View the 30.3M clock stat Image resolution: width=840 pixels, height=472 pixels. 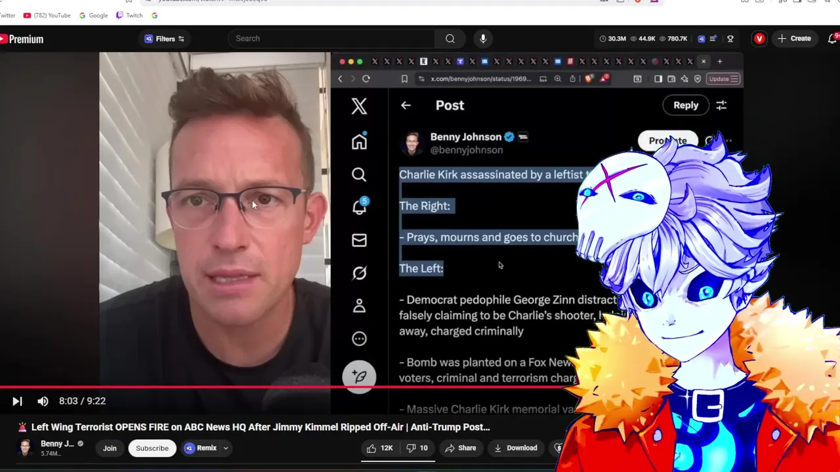click(x=612, y=39)
